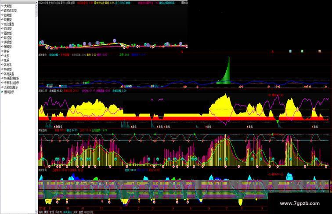
Task: Switch to the 管理 tab at the bottom
Action: point(52,212)
